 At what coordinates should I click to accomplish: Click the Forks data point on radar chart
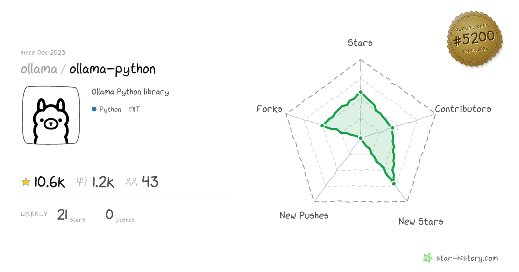pyautogui.click(x=322, y=126)
